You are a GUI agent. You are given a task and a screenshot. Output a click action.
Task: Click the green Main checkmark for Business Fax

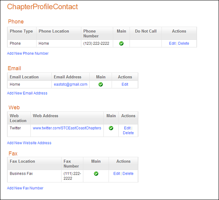coord(96,173)
